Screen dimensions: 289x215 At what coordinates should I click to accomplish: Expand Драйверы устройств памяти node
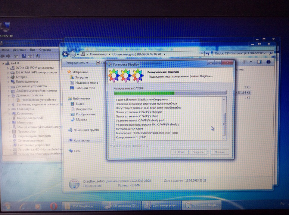[x=8, y=91]
